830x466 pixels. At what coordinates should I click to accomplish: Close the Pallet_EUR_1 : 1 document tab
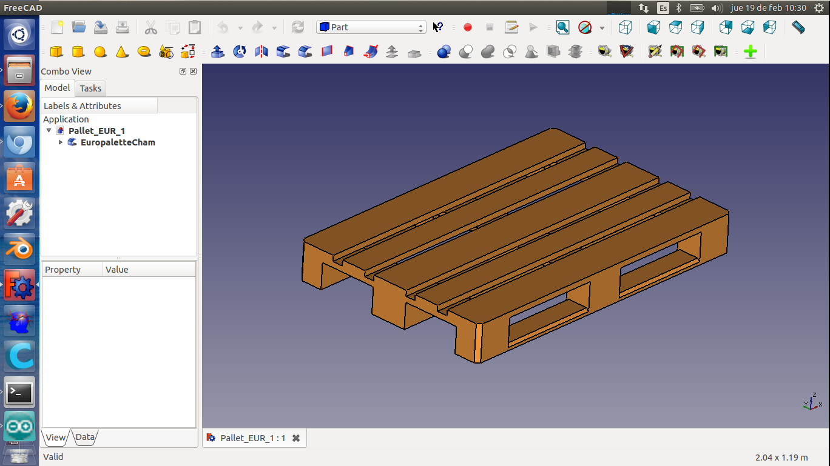pyautogui.click(x=296, y=438)
